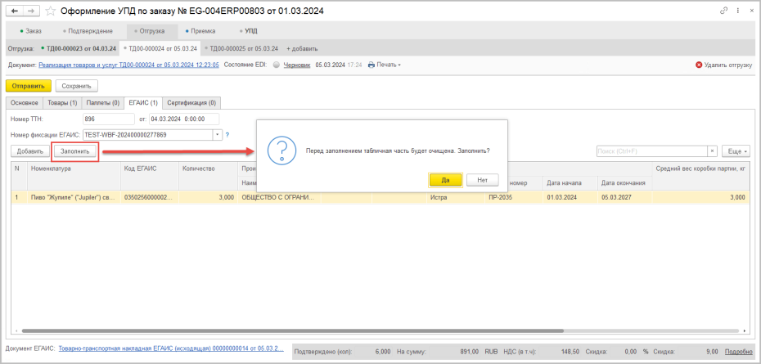Open the Приемка stage
Image resolution: width=761 pixels, height=364 pixels.
199,31
